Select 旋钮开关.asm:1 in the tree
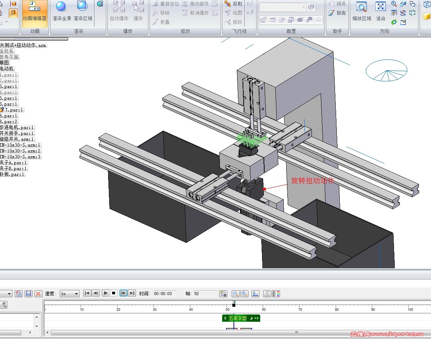Screen dimensions: 431x339 coord(16,139)
